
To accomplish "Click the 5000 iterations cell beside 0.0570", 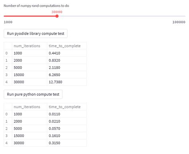I will (x=30, y=128).
